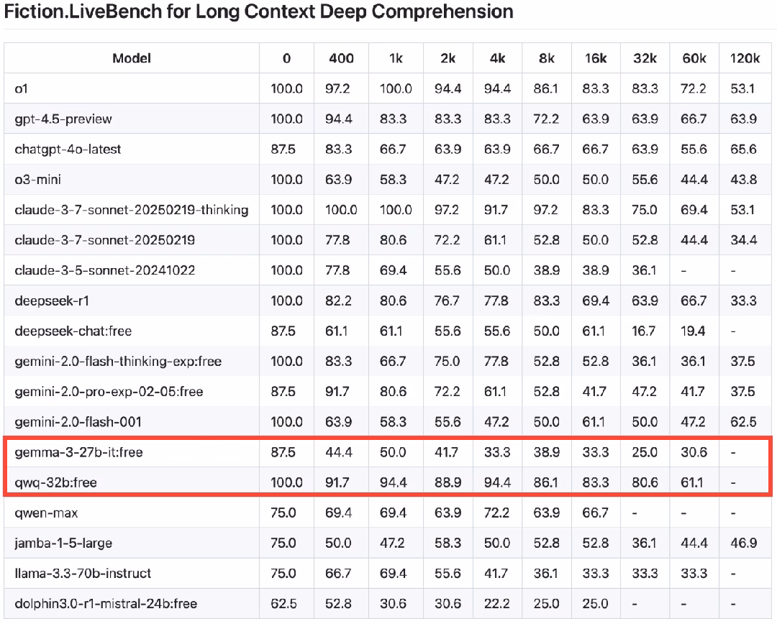Click dolphin3.0-r1-mistral-24b:free's 0 score 62.5
777x624 pixels.
[x=283, y=604]
